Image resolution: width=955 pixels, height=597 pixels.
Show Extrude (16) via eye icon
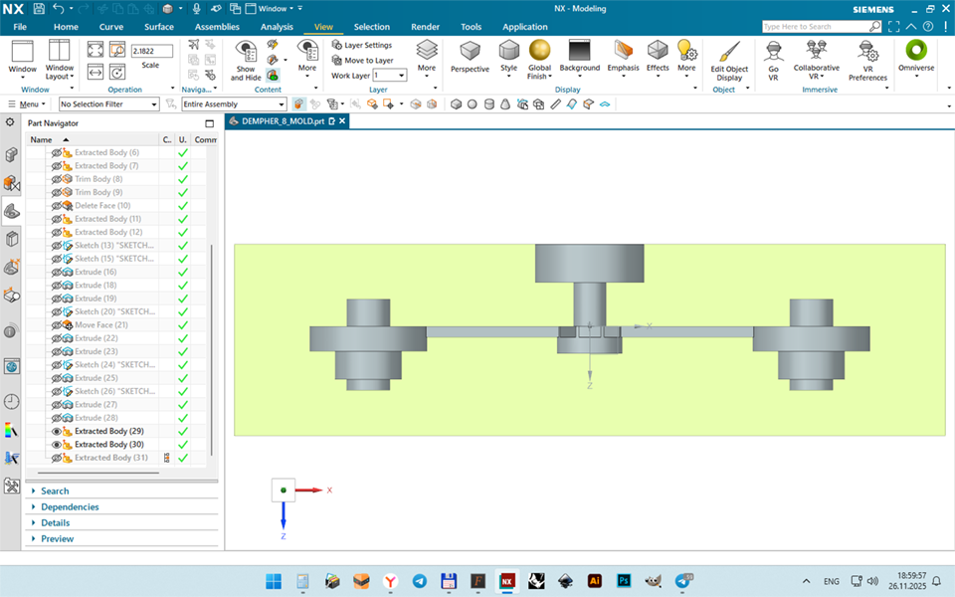click(57, 273)
